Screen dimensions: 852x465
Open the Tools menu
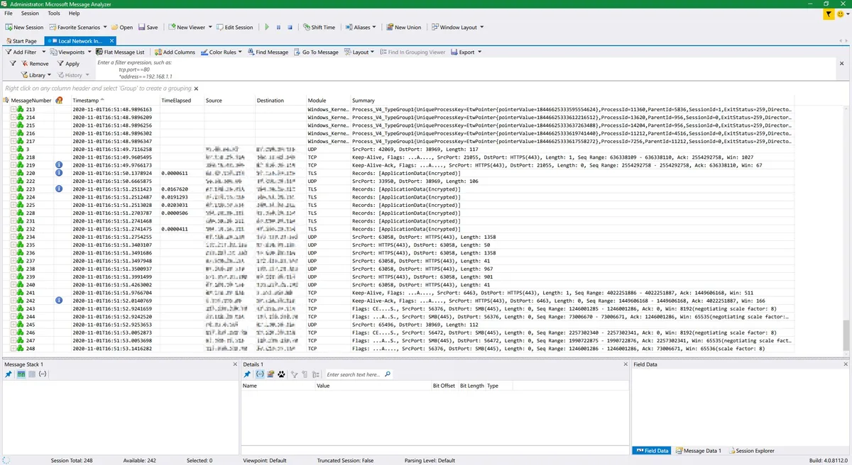pos(54,13)
